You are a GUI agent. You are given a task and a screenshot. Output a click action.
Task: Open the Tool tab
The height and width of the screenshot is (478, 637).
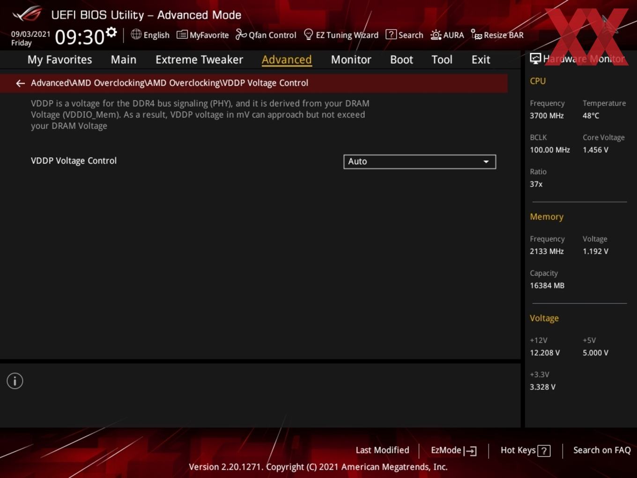pos(442,60)
